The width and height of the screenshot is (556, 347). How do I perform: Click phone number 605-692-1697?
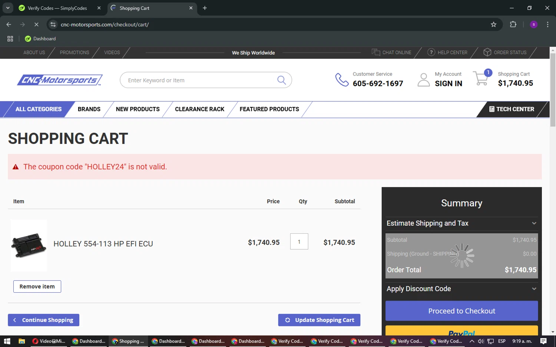(x=378, y=84)
